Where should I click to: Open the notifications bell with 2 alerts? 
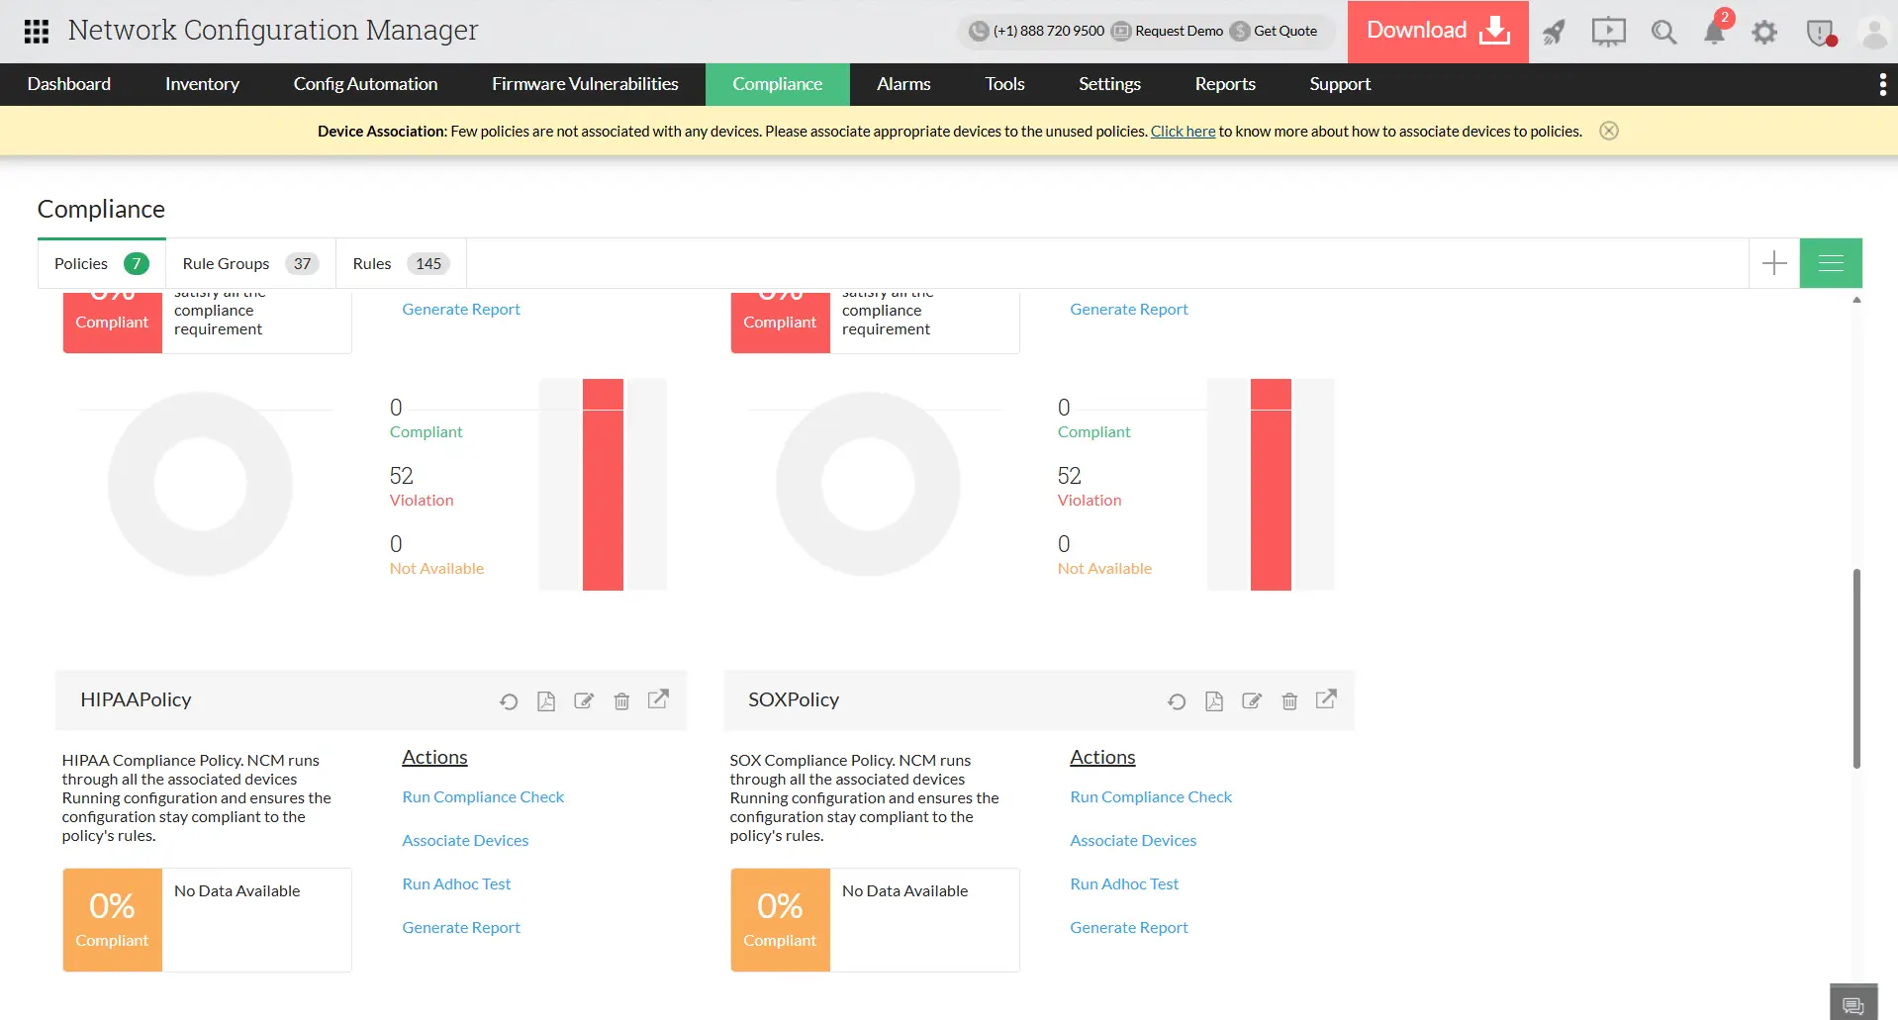click(x=1714, y=32)
